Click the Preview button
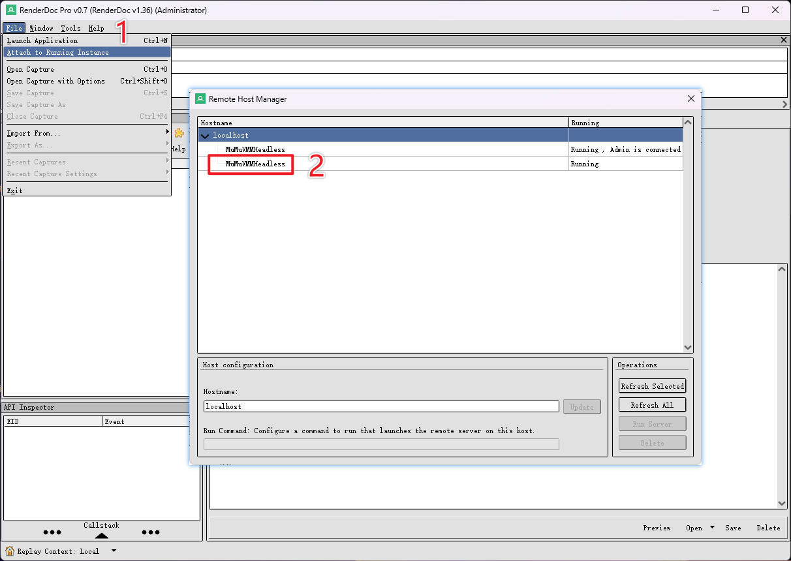 click(657, 528)
